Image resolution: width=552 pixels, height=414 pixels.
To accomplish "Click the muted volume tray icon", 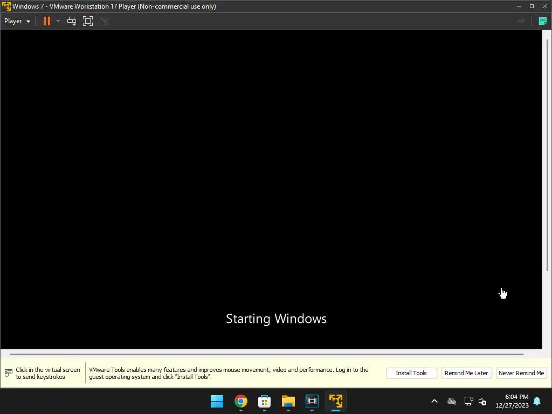I will coord(482,401).
